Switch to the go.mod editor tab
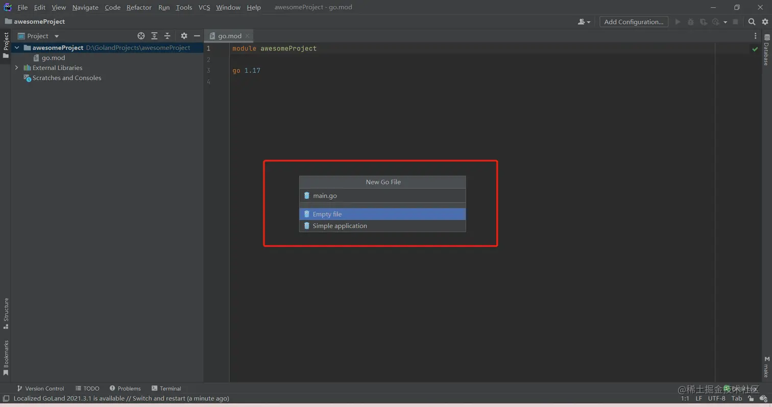 (x=230, y=36)
